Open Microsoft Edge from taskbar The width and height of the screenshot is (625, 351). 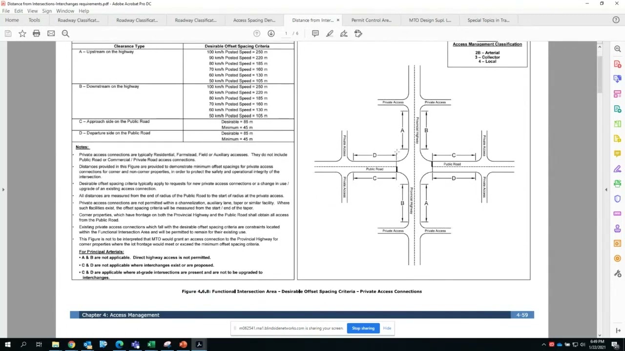[119, 345]
